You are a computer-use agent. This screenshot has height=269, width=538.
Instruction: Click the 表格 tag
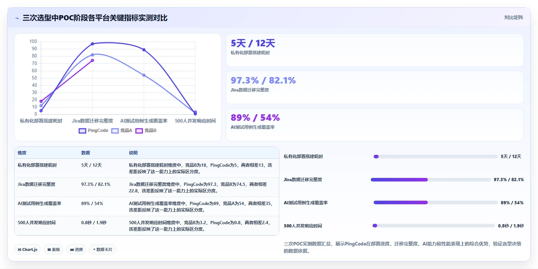[x=53, y=249]
